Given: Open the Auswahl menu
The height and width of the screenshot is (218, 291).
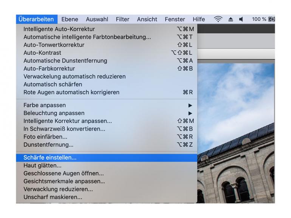Looking at the screenshot, I should tap(97, 19).
